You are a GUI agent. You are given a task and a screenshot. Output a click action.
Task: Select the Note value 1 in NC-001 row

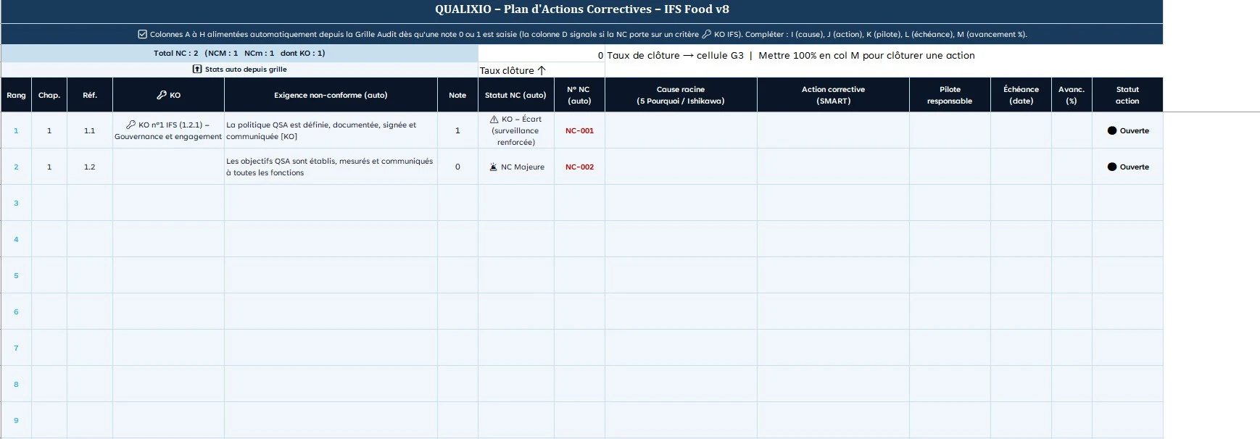tap(457, 130)
